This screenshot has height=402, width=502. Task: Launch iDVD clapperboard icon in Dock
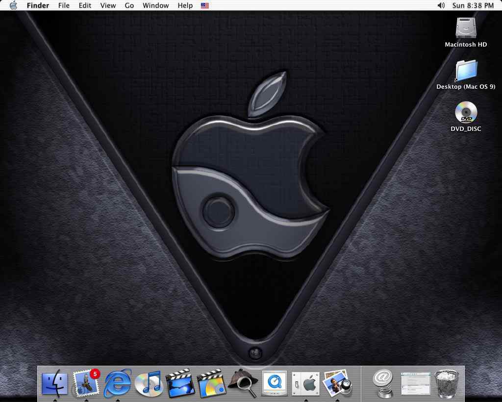[x=212, y=383]
